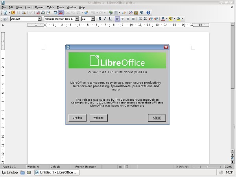Open the View menu
Image resolution: width=236 pixels, height=177 pixels.
(19, 7)
